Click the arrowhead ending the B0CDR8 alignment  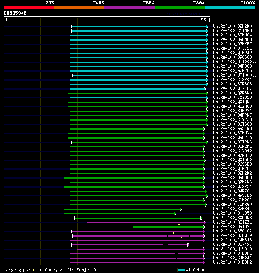pyautogui.click(x=202, y=218)
